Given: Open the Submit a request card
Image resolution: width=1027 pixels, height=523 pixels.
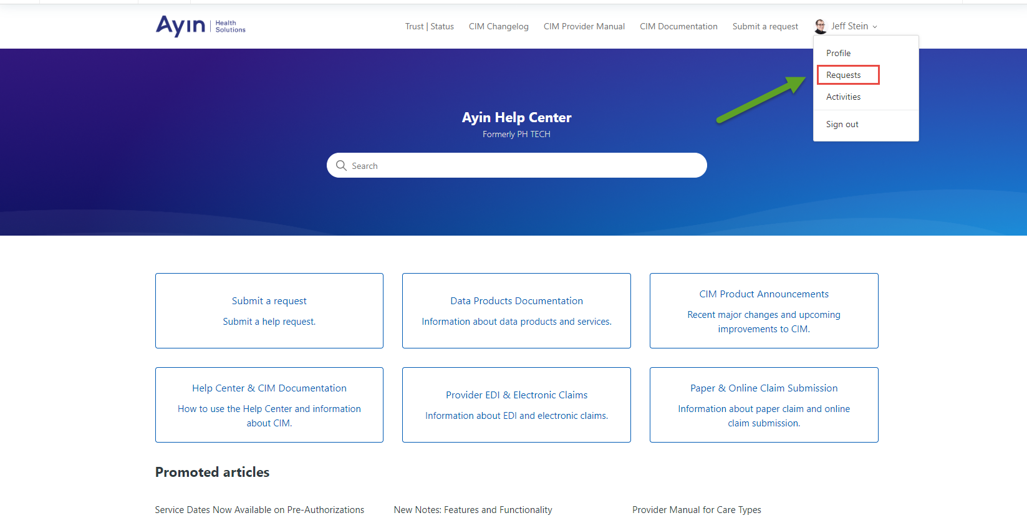Looking at the screenshot, I should pyautogui.click(x=269, y=310).
